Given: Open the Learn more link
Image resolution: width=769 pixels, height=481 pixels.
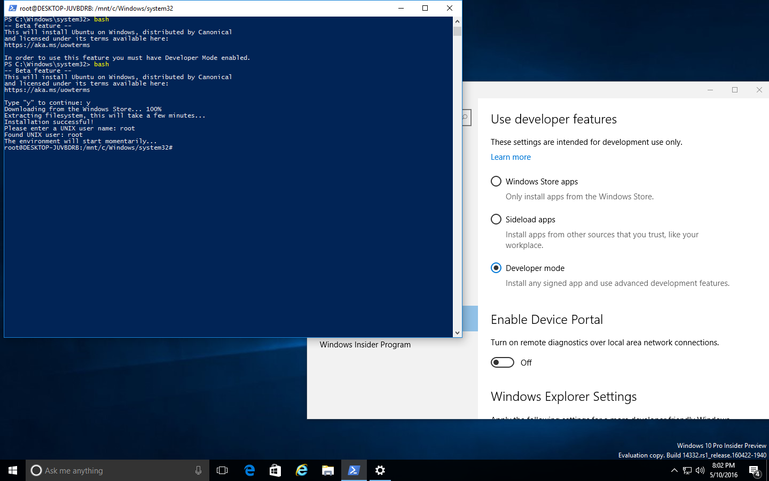Looking at the screenshot, I should coord(511,157).
